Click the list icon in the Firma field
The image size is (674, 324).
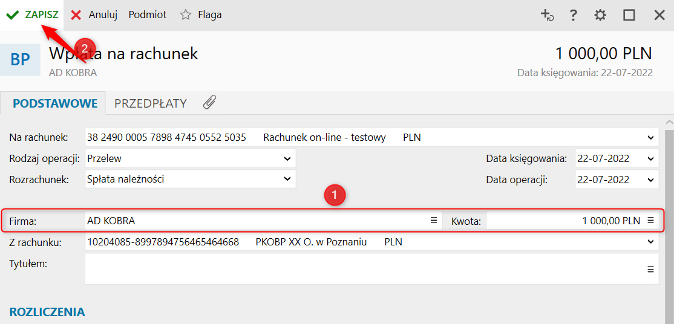(434, 221)
